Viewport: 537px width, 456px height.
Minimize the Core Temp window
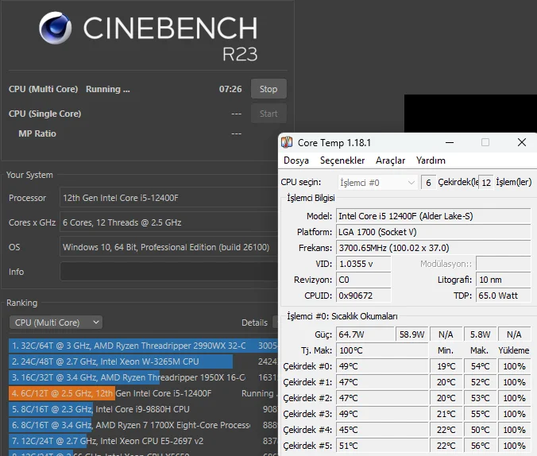(450, 142)
